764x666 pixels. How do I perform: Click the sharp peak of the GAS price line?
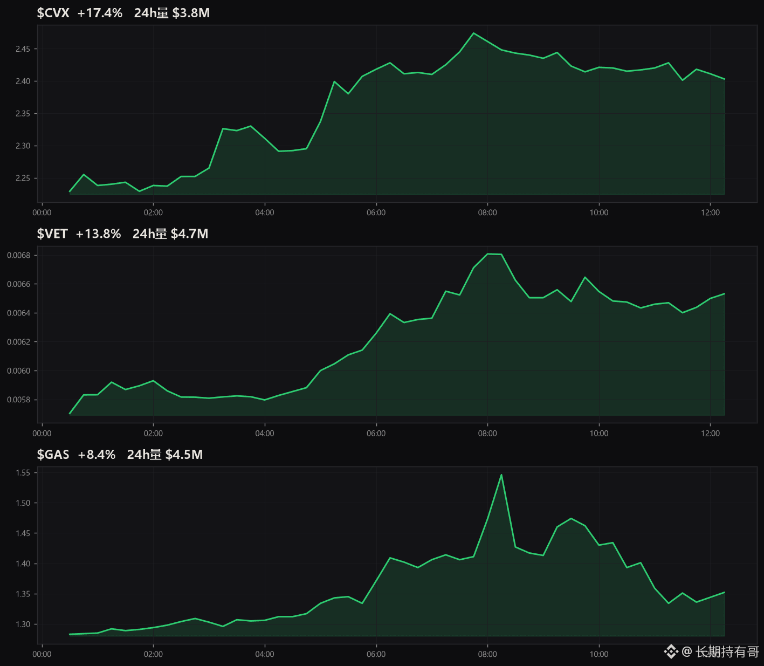(501, 475)
